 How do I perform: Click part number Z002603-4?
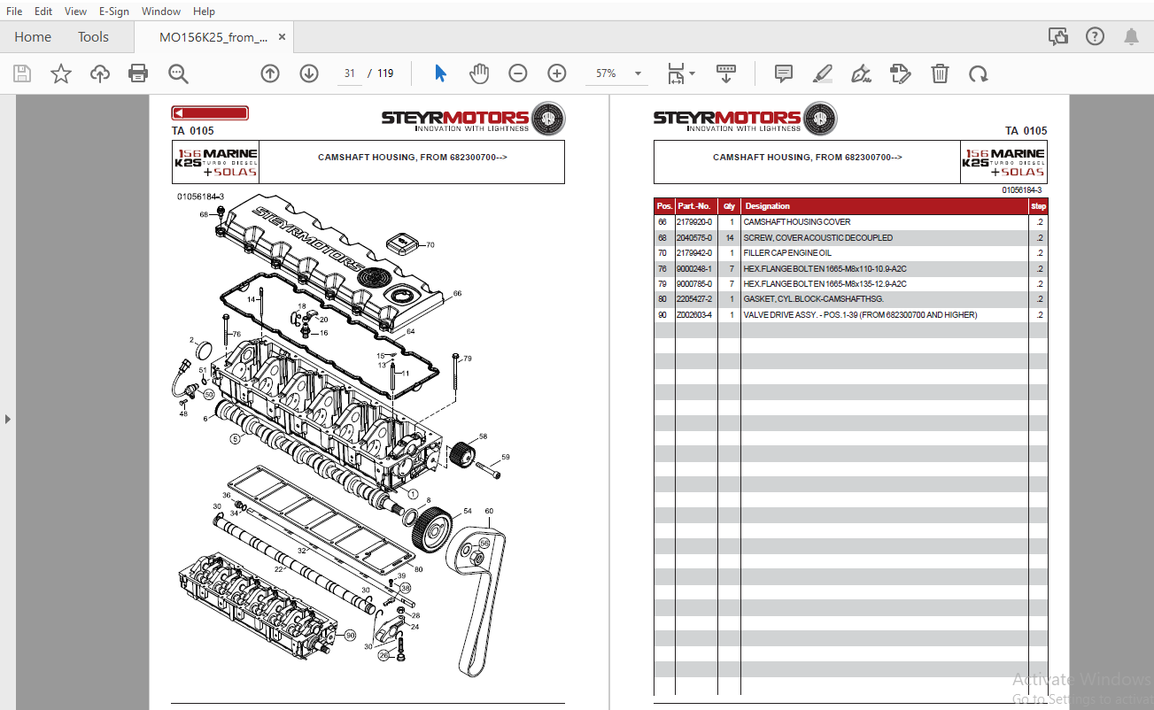coord(694,315)
